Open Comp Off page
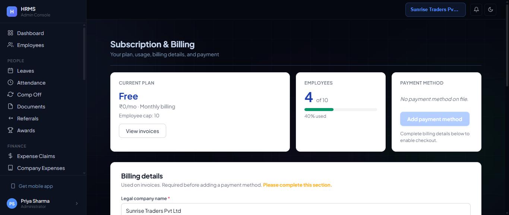 coord(42,95)
